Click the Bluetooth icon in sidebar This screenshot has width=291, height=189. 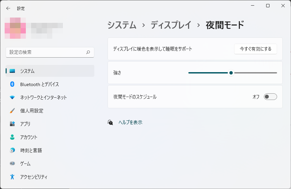pyautogui.click(x=12, y=84)
